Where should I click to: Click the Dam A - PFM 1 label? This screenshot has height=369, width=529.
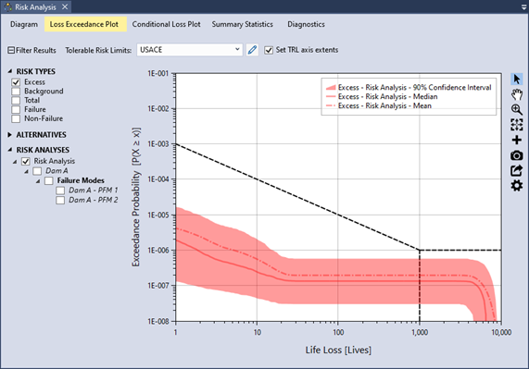[x=94, y=191]
